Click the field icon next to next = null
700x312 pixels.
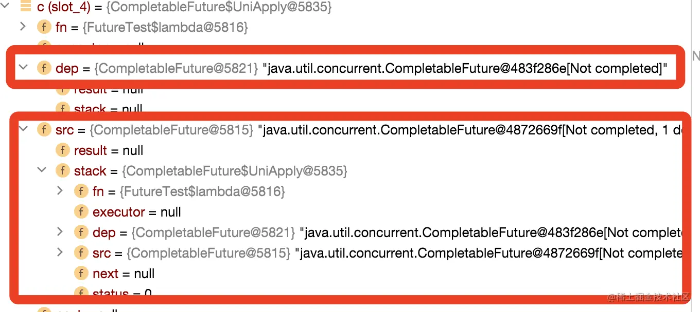tap(81, 273)
